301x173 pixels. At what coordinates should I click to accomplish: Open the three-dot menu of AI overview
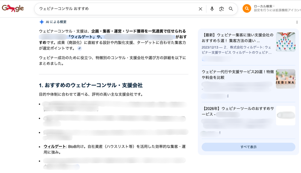click(x=296, y=22)
